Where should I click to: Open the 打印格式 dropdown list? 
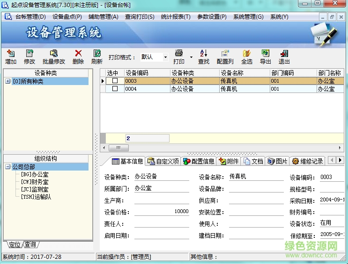point(165,57)
